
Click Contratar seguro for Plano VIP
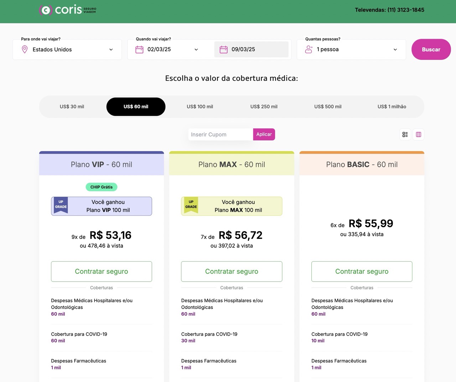102,272
